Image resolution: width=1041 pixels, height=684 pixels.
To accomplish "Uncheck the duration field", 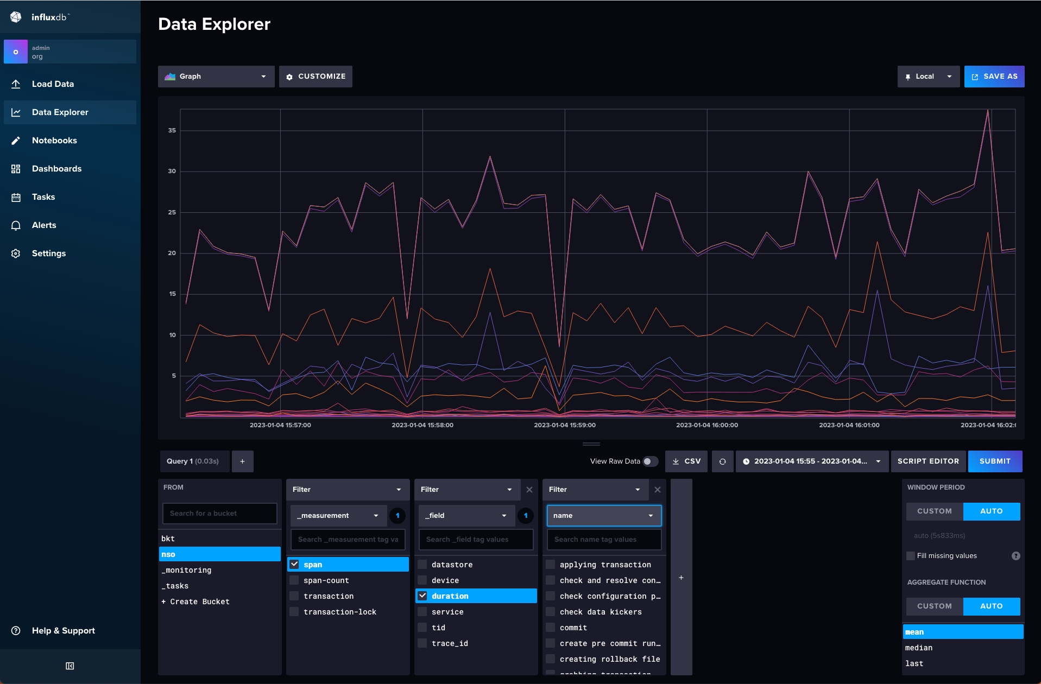I will click(x=422, y=596).
